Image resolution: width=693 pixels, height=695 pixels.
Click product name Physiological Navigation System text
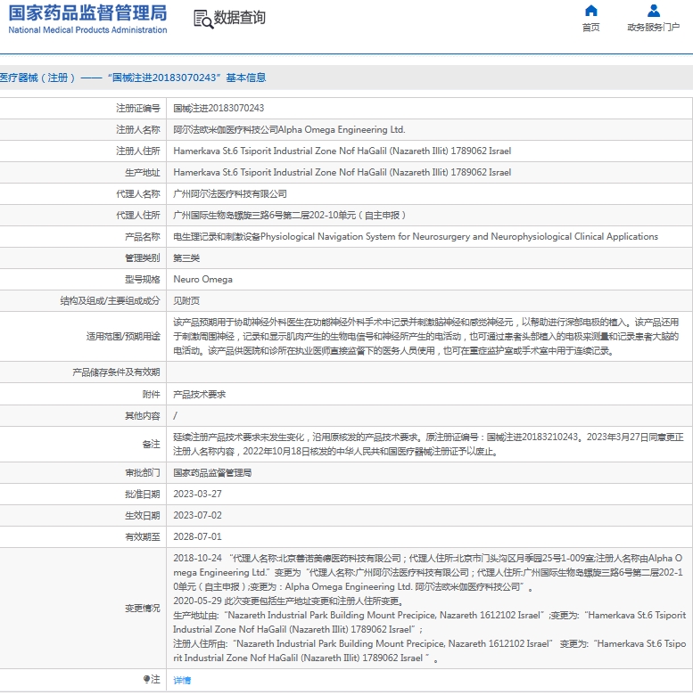[459, 237]
